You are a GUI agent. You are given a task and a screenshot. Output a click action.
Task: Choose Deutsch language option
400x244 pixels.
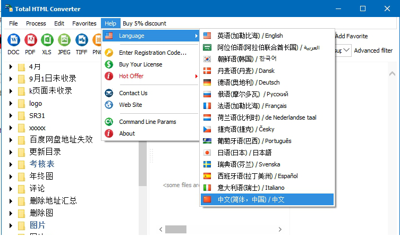(x=267, y=82)
